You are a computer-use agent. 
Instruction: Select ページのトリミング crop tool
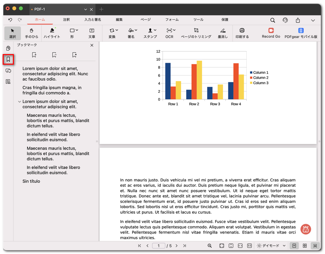(196, 33)
